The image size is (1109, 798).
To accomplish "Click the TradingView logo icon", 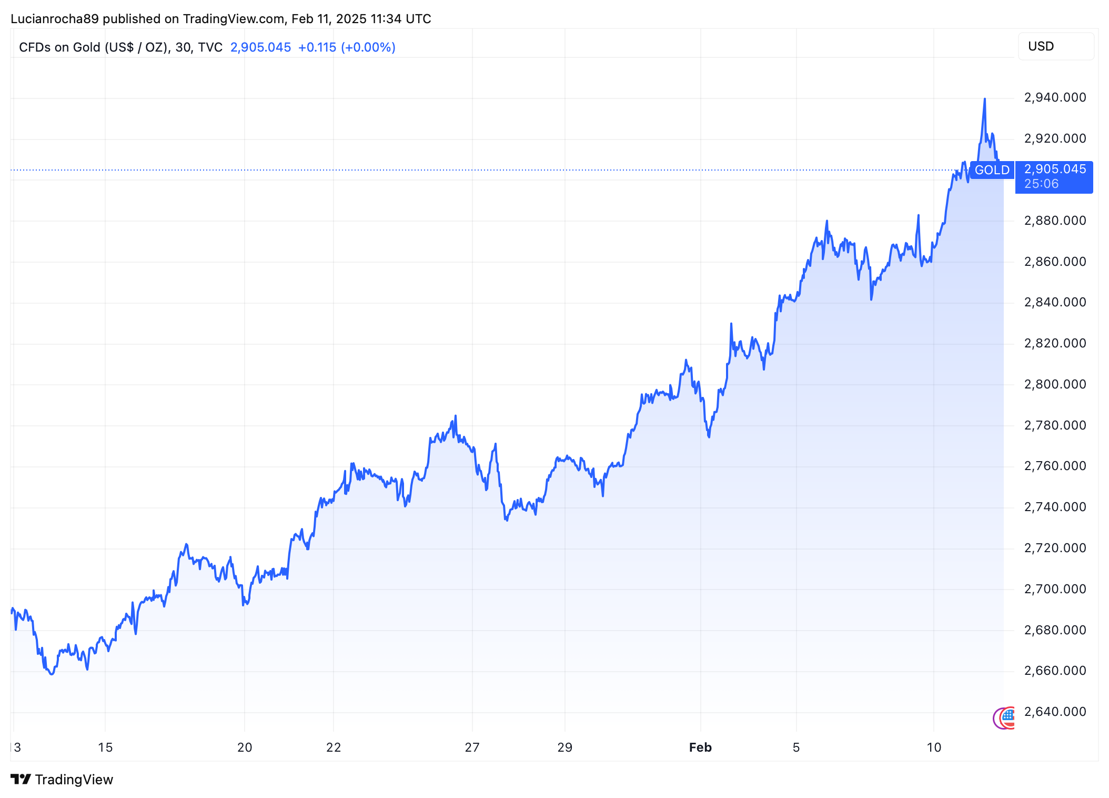I will coord(21,779).
